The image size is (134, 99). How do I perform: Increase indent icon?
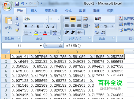click(x=73, y=32)
